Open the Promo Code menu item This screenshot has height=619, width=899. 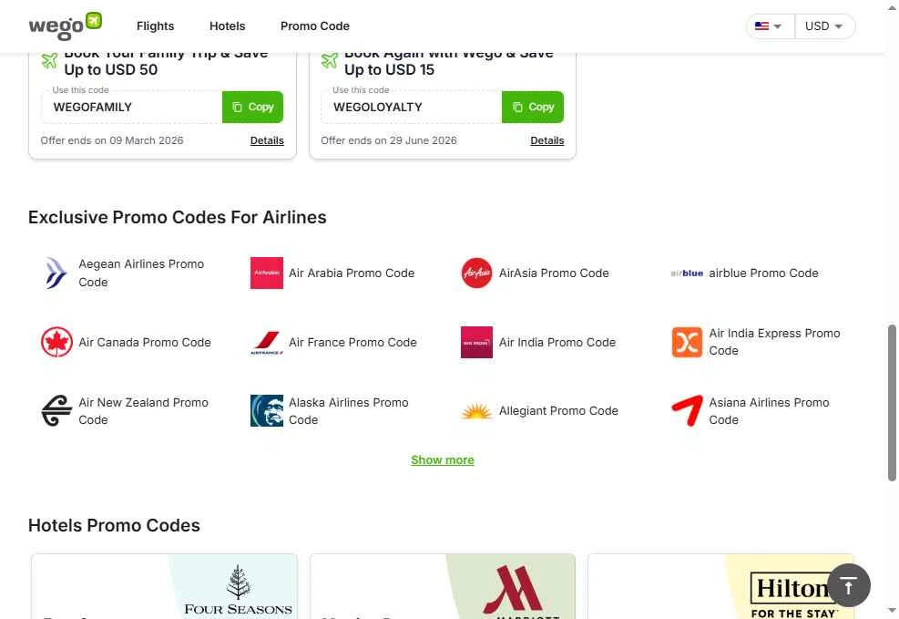[x=315, y=26]
